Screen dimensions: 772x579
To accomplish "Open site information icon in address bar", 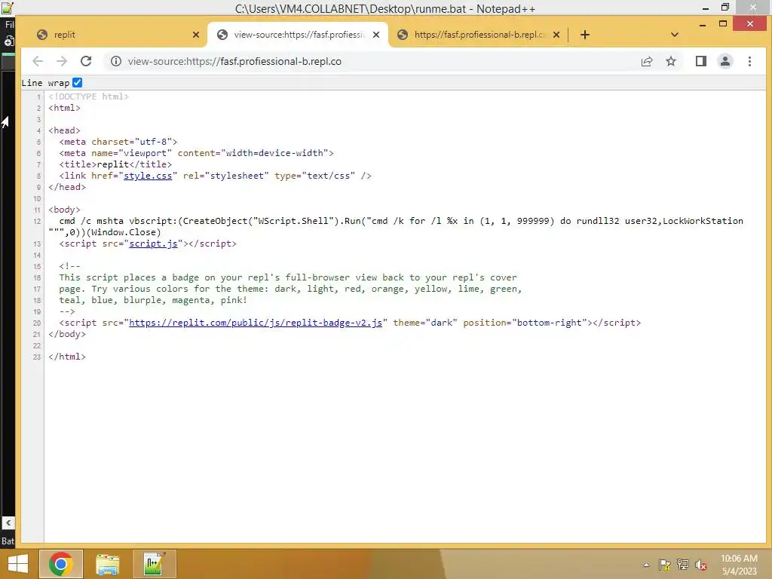I will click(x=115, y=61).
